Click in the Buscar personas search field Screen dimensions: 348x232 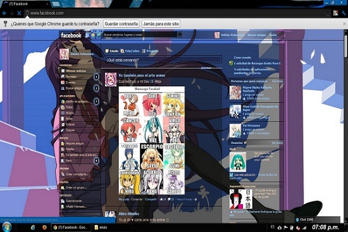coord(140,34)
